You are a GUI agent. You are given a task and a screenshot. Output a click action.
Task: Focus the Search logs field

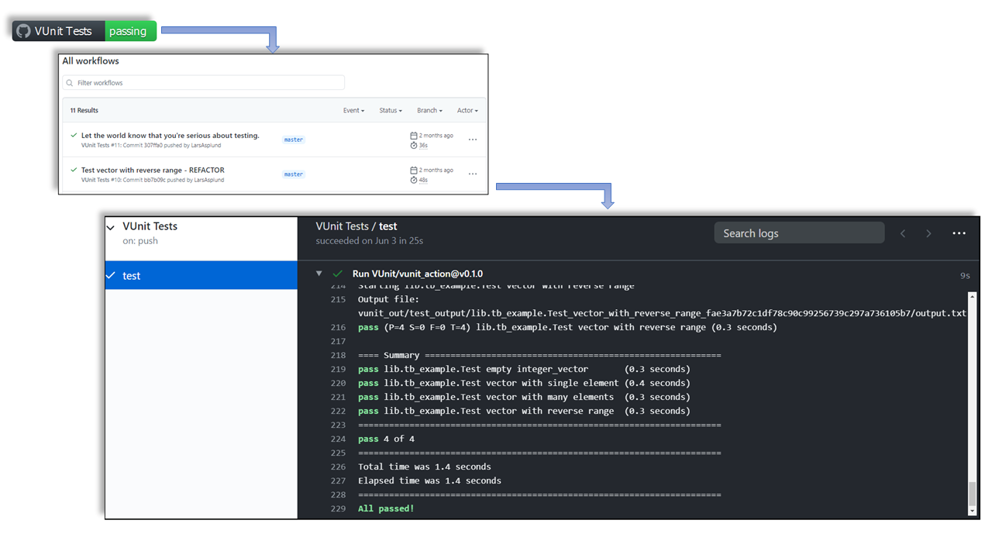coord(799,232)
